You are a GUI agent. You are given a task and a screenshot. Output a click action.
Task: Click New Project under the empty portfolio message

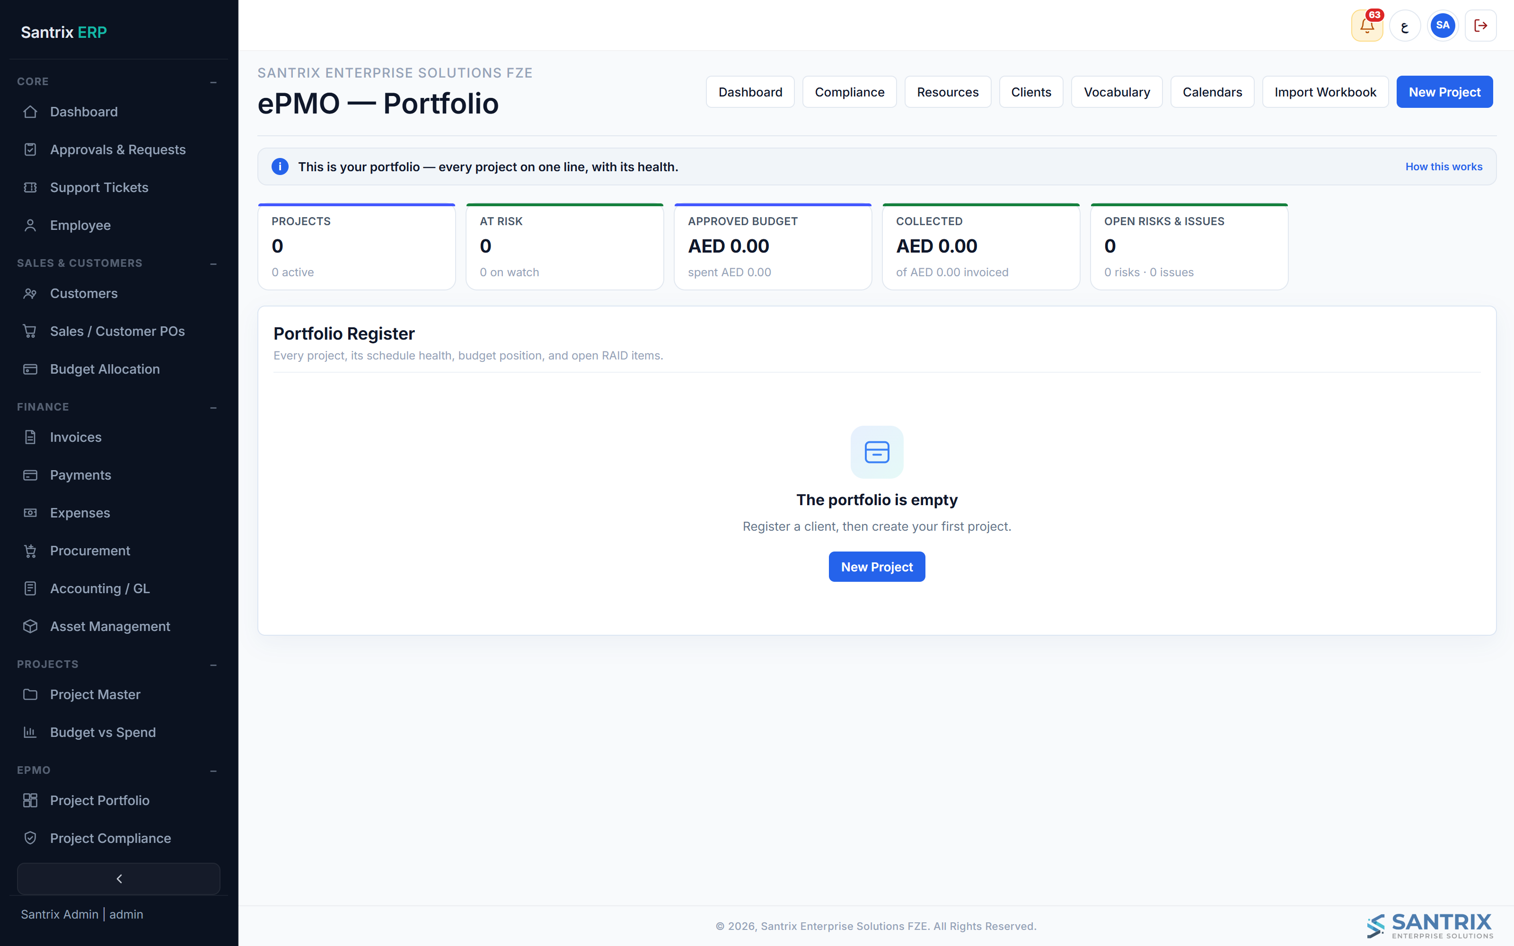click(x=877, y=567)
